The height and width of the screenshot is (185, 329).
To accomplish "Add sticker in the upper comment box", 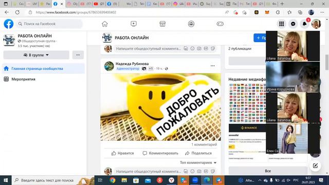I will coord(213,49).
